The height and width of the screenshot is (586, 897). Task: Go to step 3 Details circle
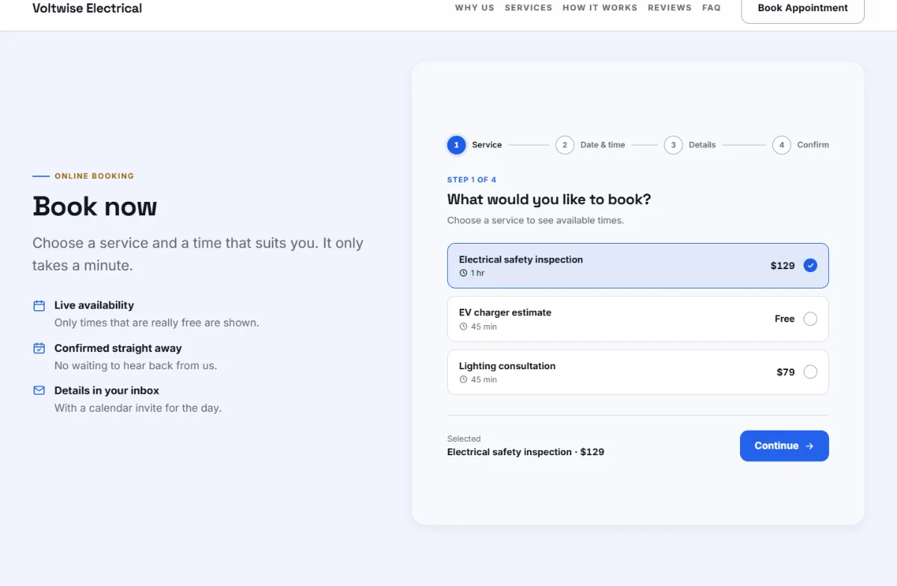point(673,145)
